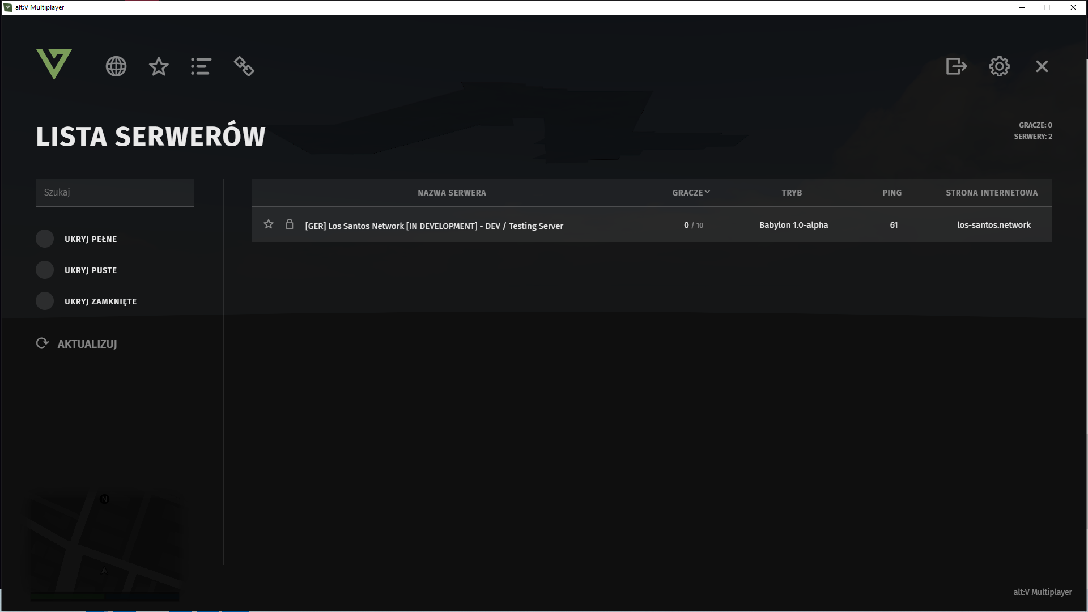Click the direct connect link icon
The image size is (1088, 612).
pyautogui.click(x=244, y=66)
